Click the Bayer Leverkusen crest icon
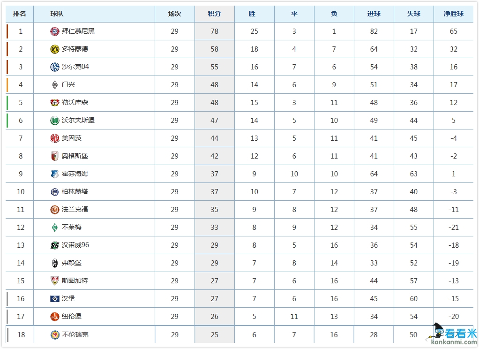The height and width of the screenshot is (349, 479). pyautogui.click(x=55, y=103)
